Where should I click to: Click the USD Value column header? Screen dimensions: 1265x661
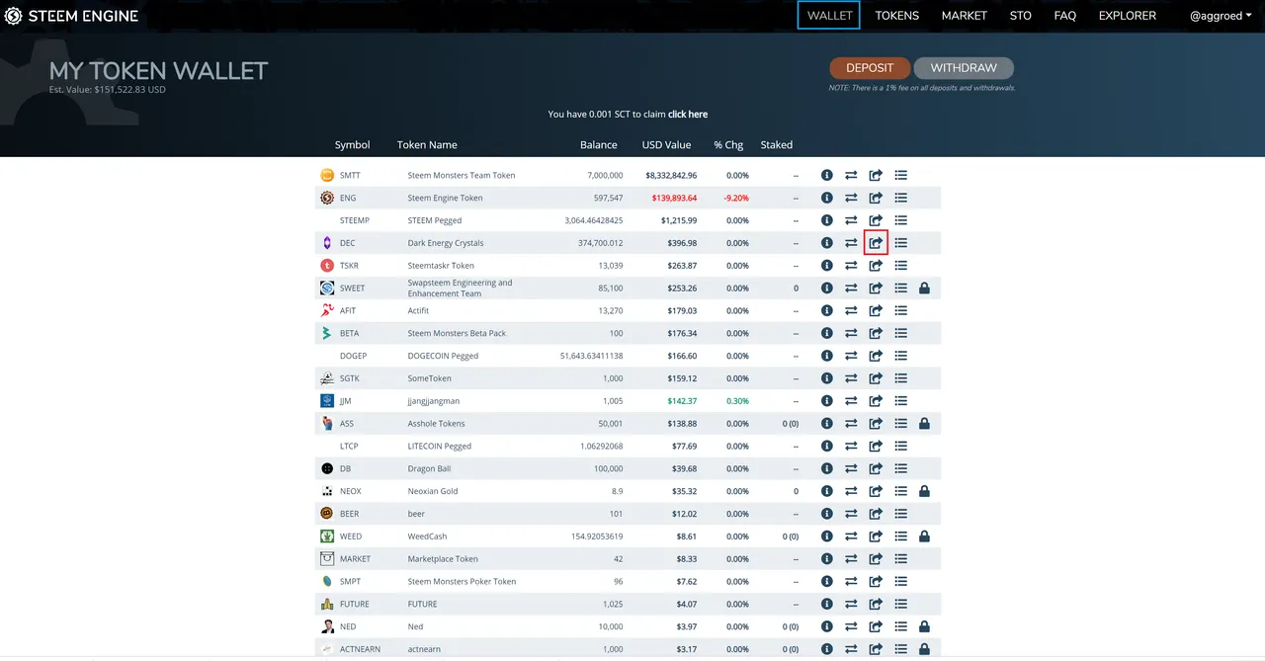pyautogui.click(x=666, y=145)
